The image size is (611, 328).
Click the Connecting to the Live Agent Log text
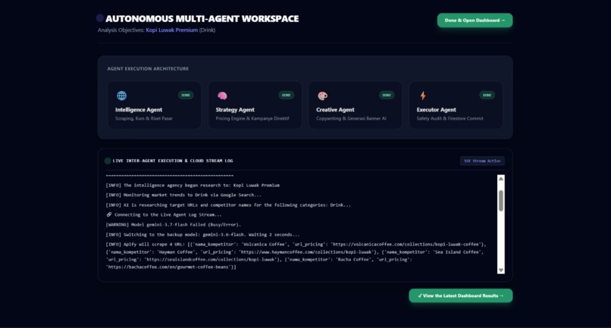(x=168, y=214)
